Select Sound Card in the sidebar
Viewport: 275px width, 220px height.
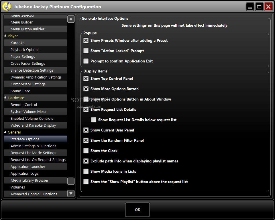[x=35, y=91]
